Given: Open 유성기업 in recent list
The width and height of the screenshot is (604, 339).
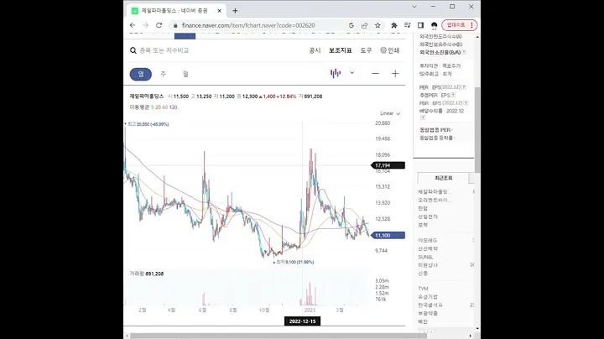Looking at the screenshot, I should (428, 297).
